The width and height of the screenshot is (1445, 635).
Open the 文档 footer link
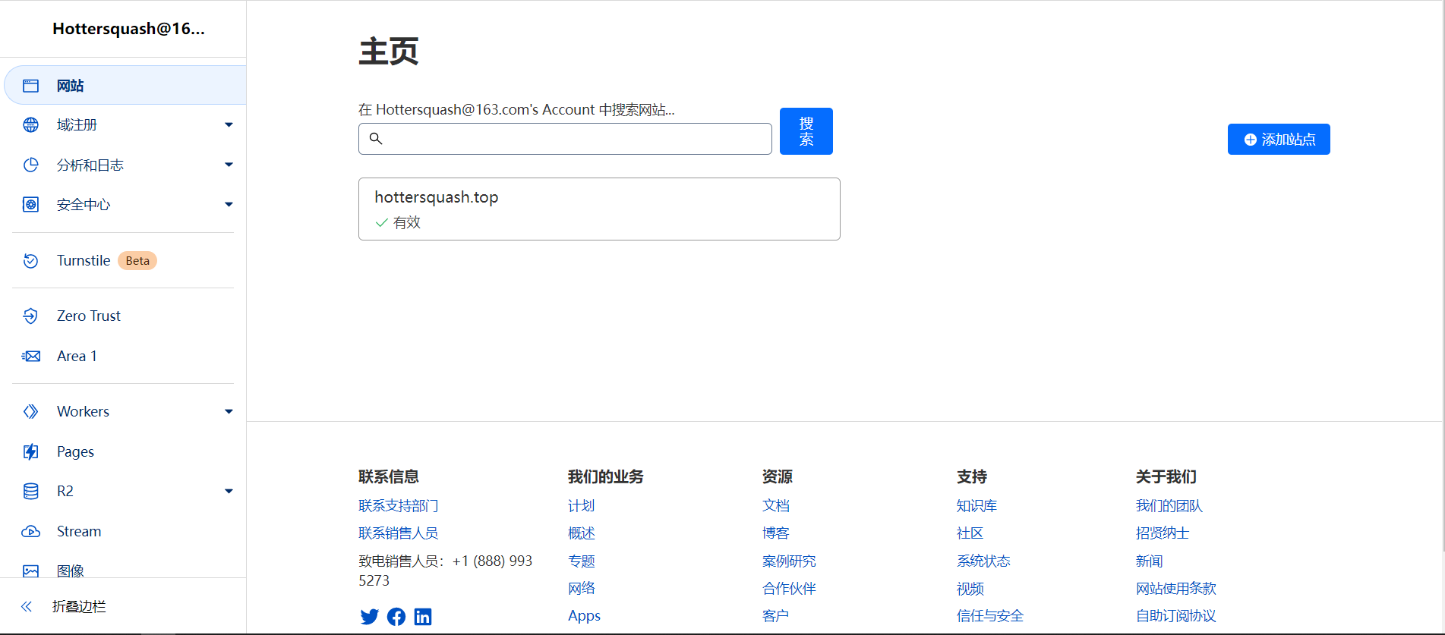point(776,506)
